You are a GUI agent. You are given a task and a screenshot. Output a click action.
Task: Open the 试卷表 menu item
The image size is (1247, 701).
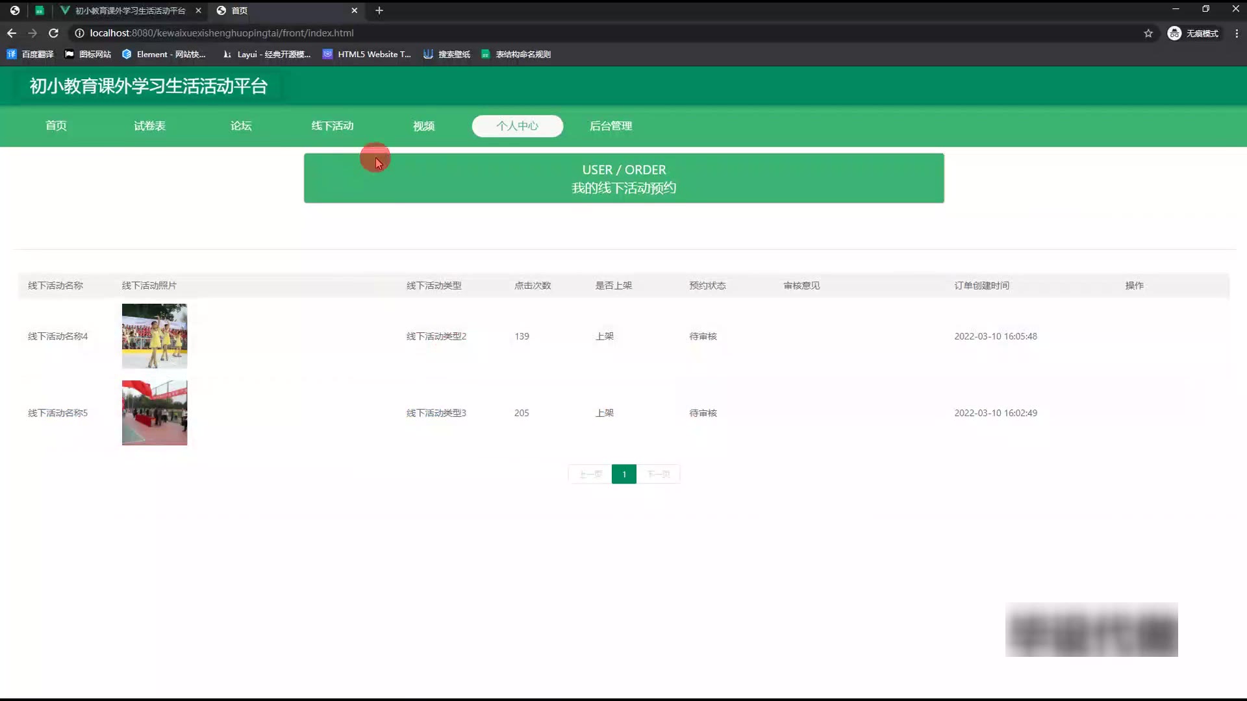[149, 126]
